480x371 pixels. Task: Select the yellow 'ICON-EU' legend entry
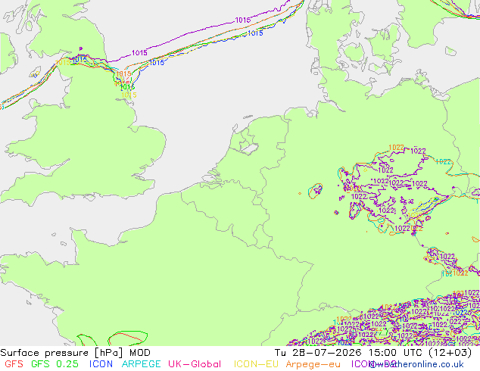256,364
